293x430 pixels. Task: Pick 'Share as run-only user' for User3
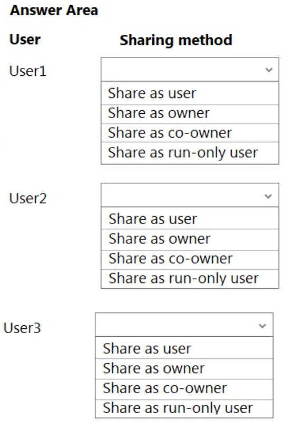184,408
